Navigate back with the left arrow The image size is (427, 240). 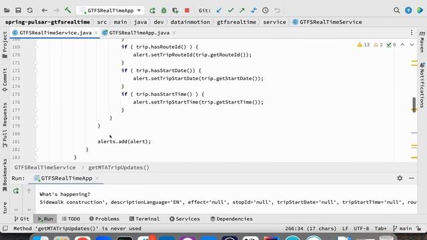point(45,11)
